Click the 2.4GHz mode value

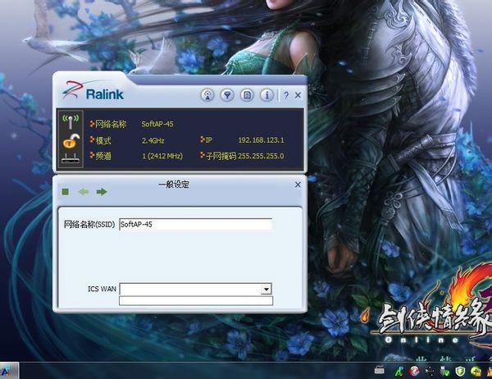(x=153, y=140)
